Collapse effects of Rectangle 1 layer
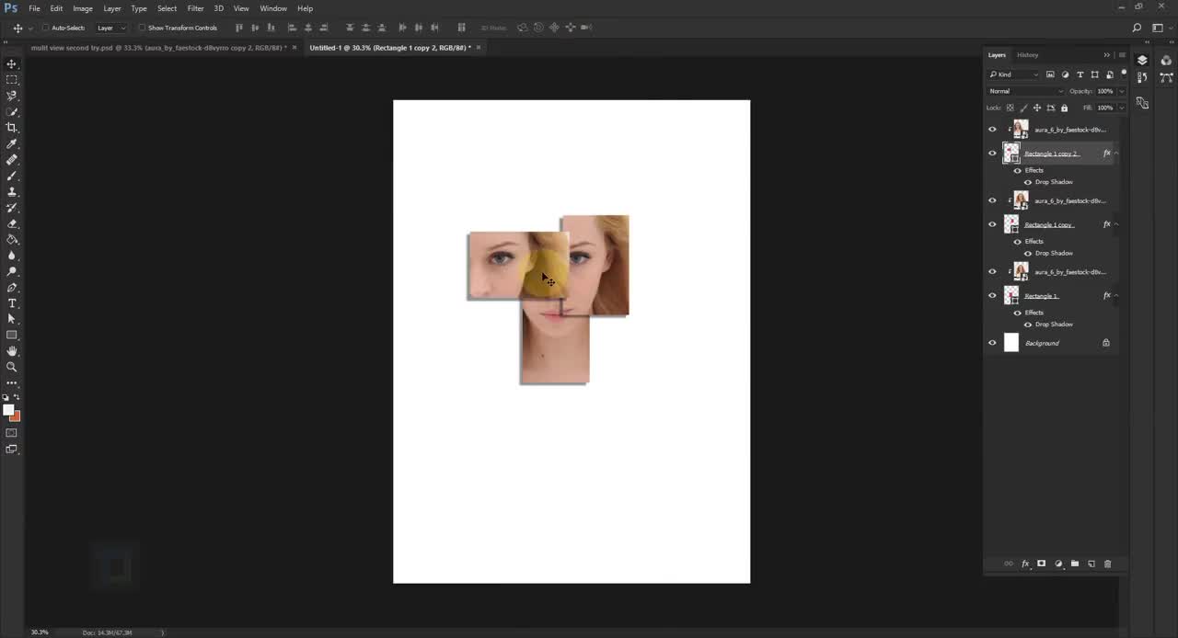Image resolution: width=1178 pixels, height=638 pixels. pos(1116,295)
